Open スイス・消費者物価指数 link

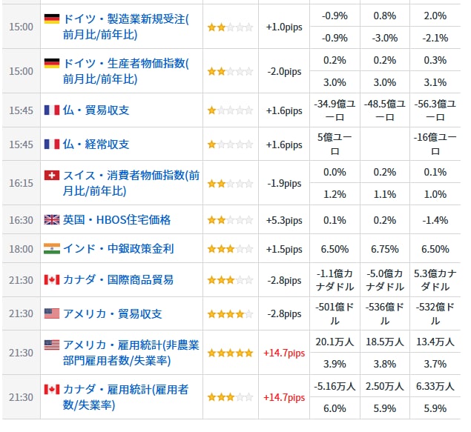(x=131, y=183)
